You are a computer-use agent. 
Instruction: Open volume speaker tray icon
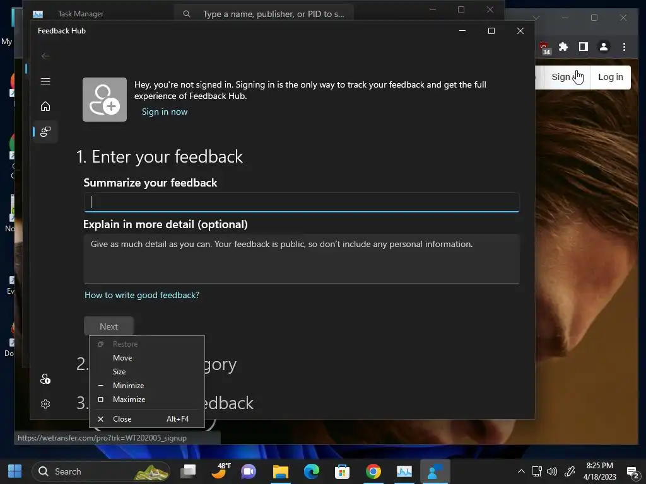pyautogui.click(x=551, y=471)
